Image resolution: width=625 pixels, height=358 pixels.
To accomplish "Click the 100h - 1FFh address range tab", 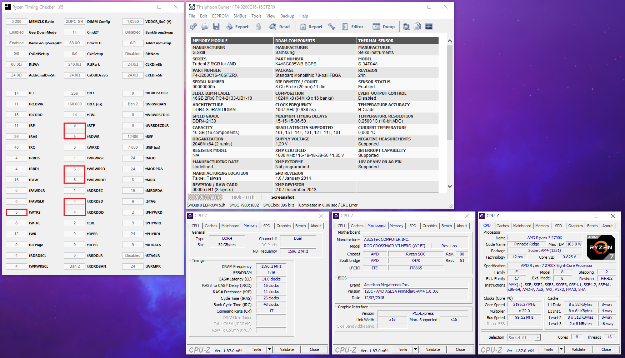I will (243, 197).
